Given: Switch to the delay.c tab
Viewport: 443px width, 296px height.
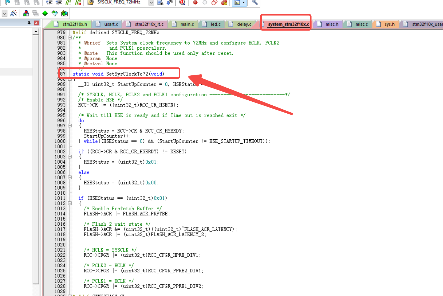Looking at the screenshot, I should 240,24.
